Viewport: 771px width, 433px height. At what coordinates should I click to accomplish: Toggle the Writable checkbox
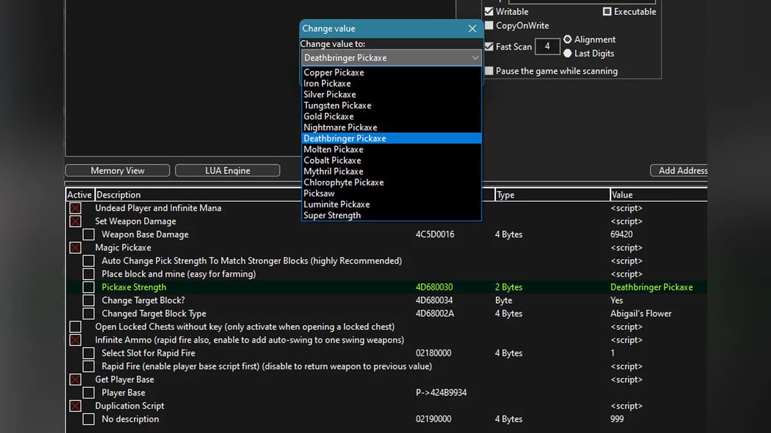click(x=490, y=12)
